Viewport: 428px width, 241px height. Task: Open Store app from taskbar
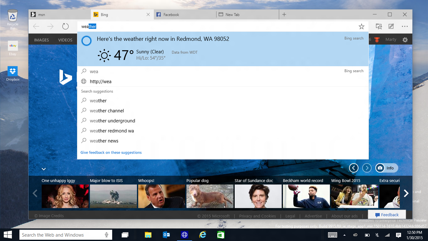(221, 235)
